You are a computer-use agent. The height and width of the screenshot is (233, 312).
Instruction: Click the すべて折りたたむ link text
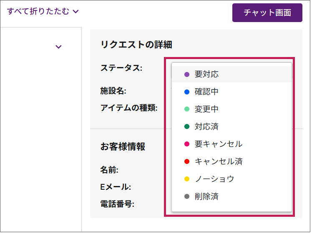[x=38, y=11]
